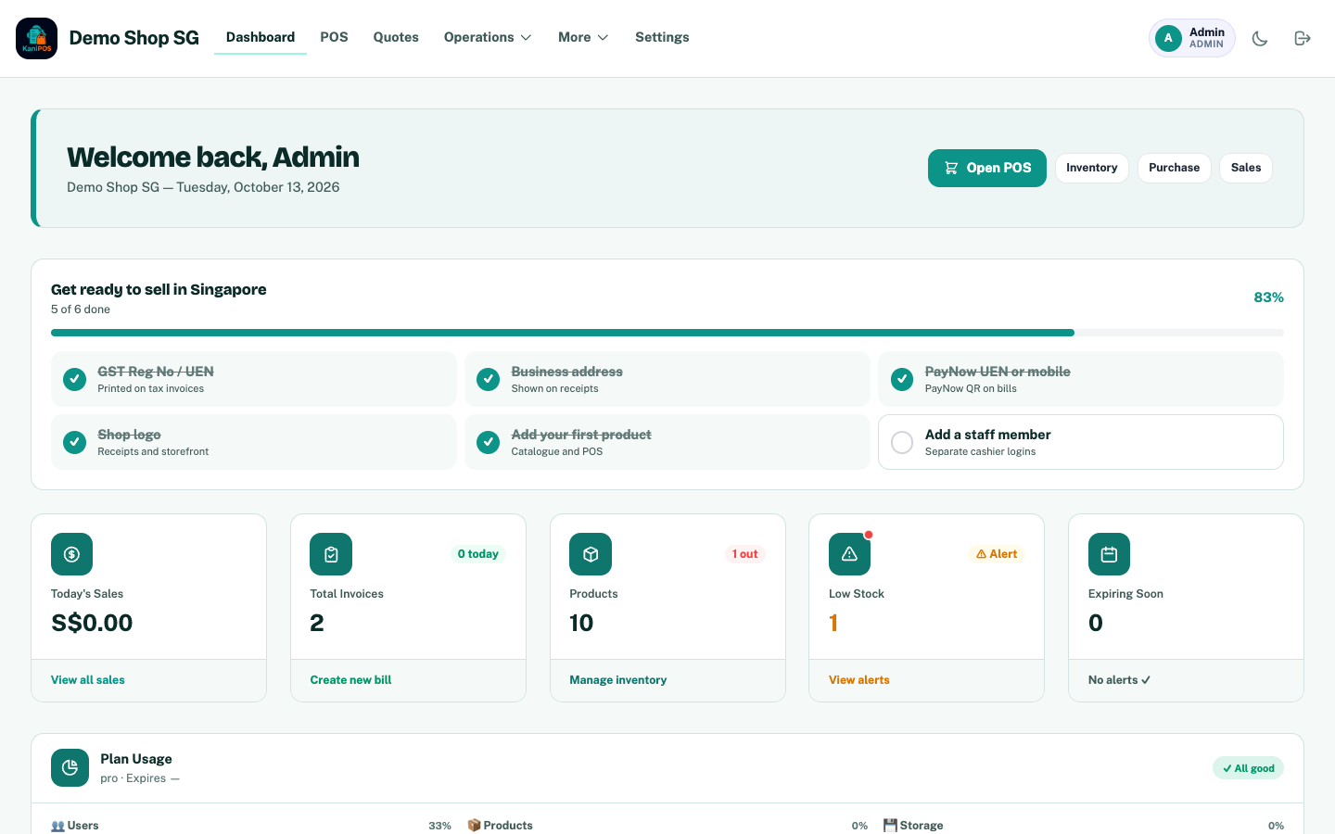Open the Settings tab
The height and width of the screenshot is (834, 1335).
pyautogui.click(x=662, y=37)
